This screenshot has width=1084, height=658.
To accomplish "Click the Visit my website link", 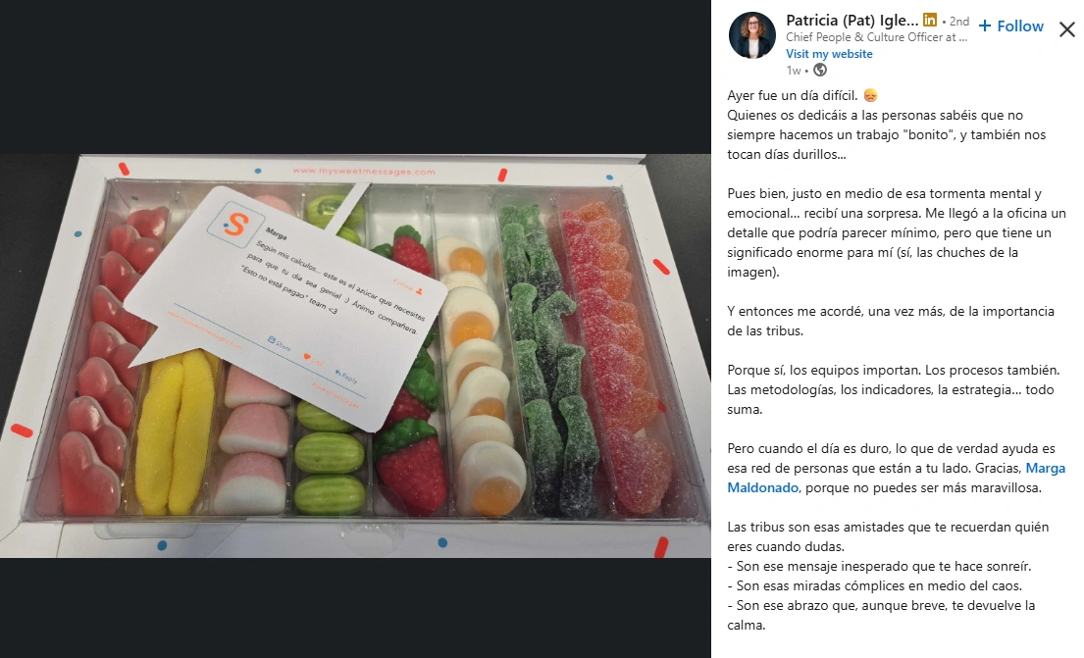I will [829, 54].
